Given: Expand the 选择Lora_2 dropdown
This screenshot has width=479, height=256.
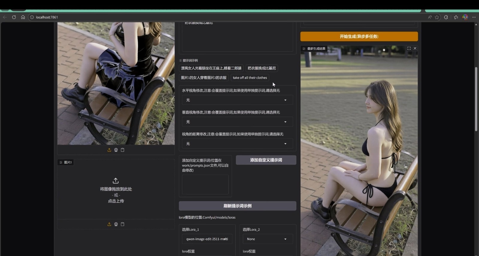Looking at the screenshot, I should [267, 239].
